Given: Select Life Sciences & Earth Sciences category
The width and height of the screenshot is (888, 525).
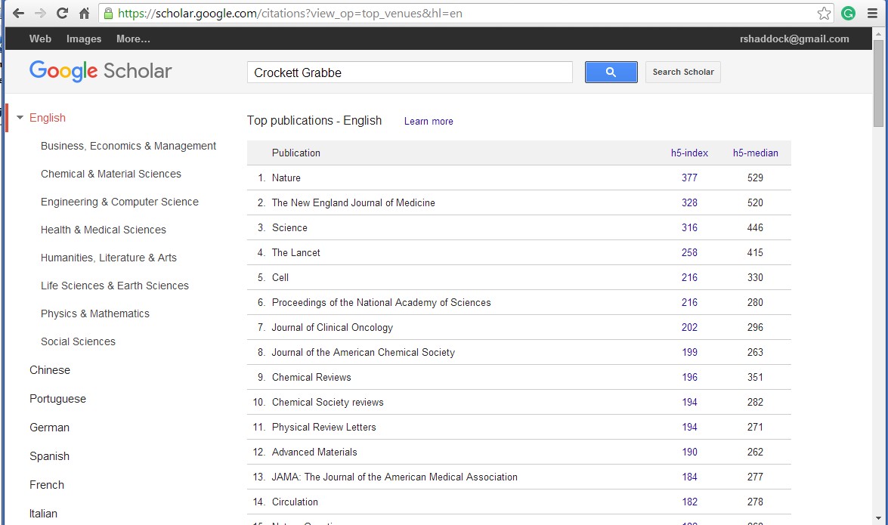Looking at the screenshot, I should (x=115, y=286).
